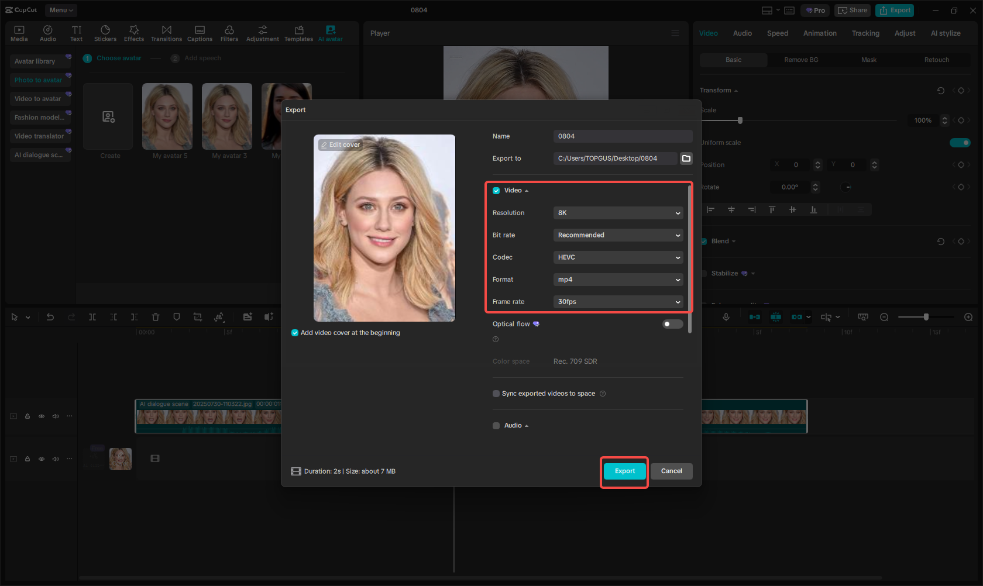Open the Codec dropdown showing HEVC
983x586 pixels.
618,257
